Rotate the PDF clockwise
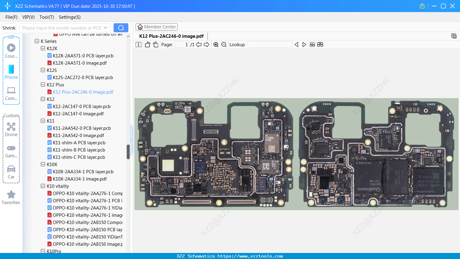The height and width of the screenshot is (259, 460). tap(155, 44)
